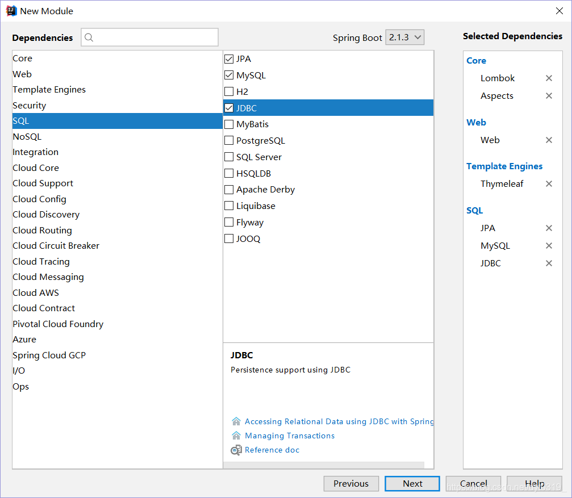Click the Next button
Screen dimensions: 572x498
tap(412, 483)
